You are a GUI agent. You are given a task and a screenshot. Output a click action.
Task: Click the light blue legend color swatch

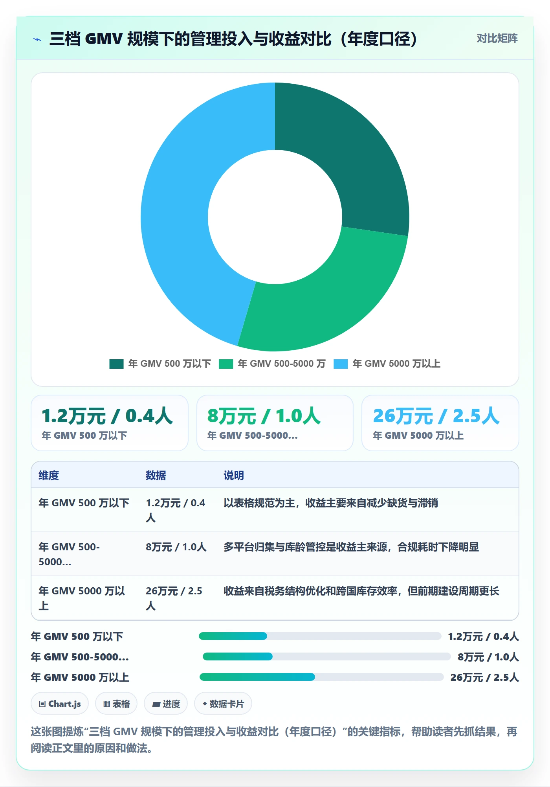tap(341, 364)
